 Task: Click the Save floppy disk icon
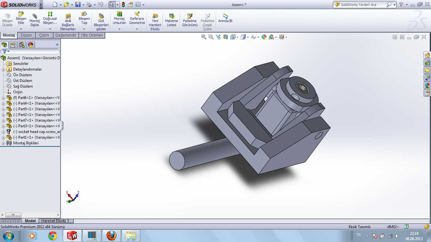click(x=78, y=5)
